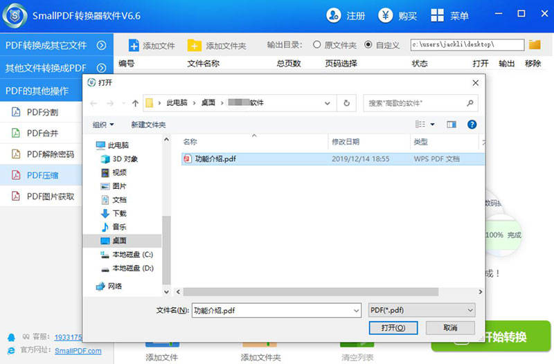554x364 pixels.
Task: Choose PDF分割 in the sidebar
Action: [x=41, y=112]
